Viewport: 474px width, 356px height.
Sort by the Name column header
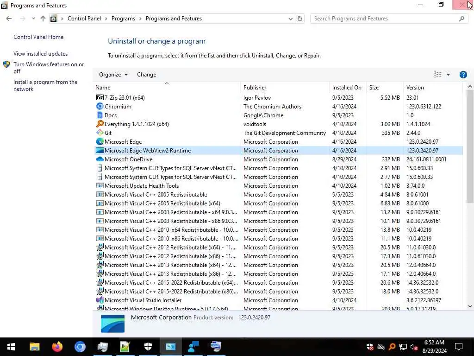pos(167,87)
